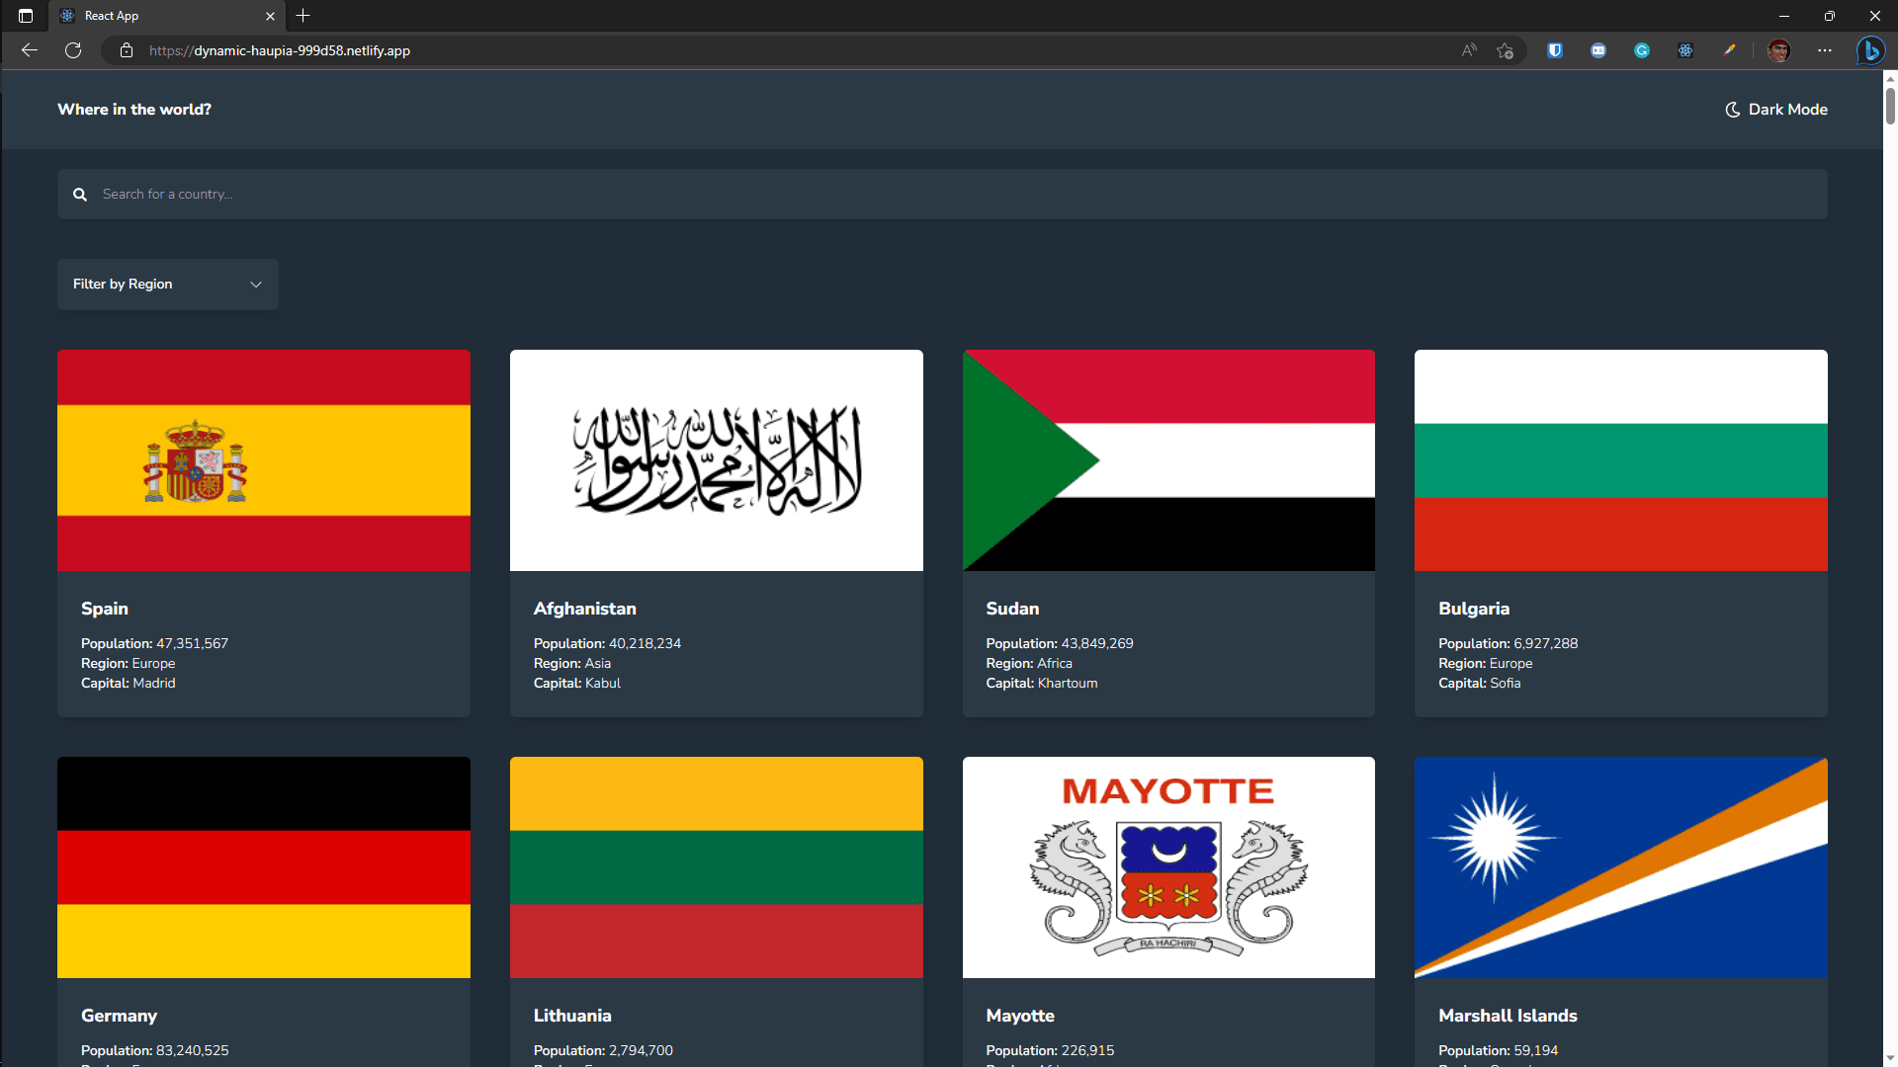Click the Mayotte country name

point(1020,1016)
